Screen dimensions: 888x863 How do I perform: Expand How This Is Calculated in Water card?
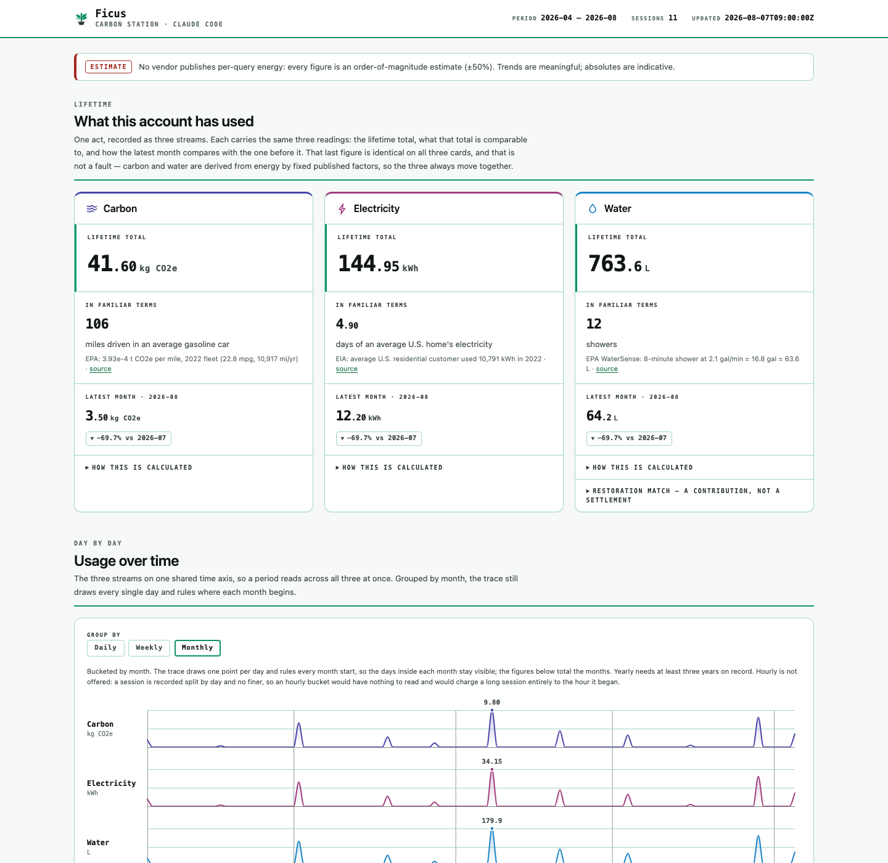point(639,468)
